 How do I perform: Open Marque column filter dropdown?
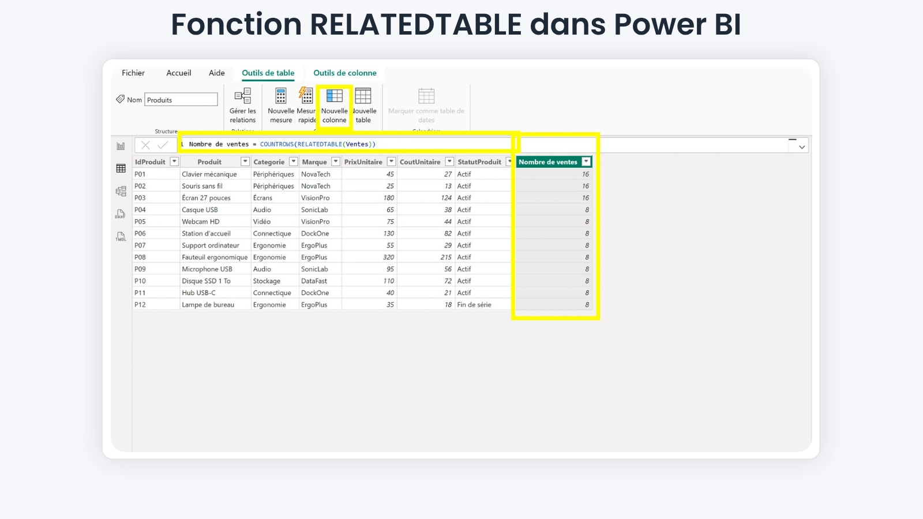pos(336,161)
